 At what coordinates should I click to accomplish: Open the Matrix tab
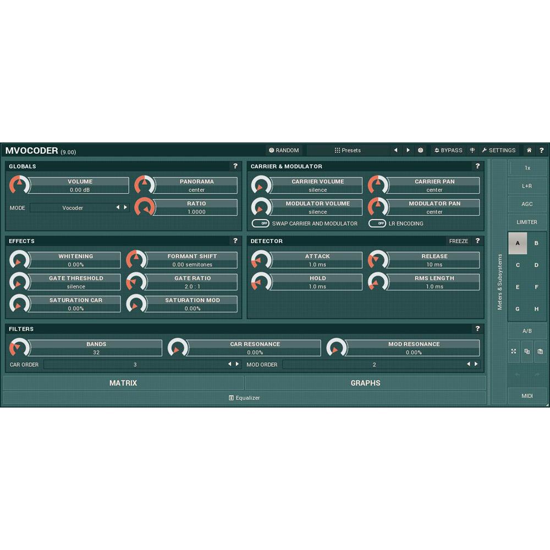click(123, 383)
